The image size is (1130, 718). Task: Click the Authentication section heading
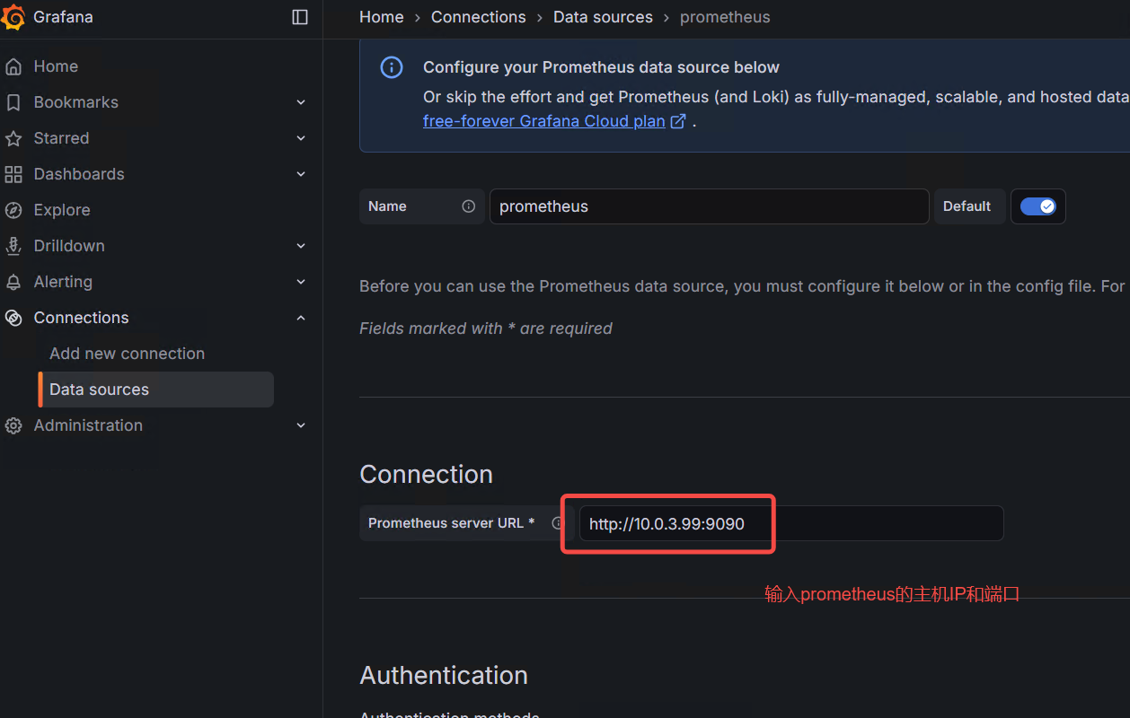[444, 675]
